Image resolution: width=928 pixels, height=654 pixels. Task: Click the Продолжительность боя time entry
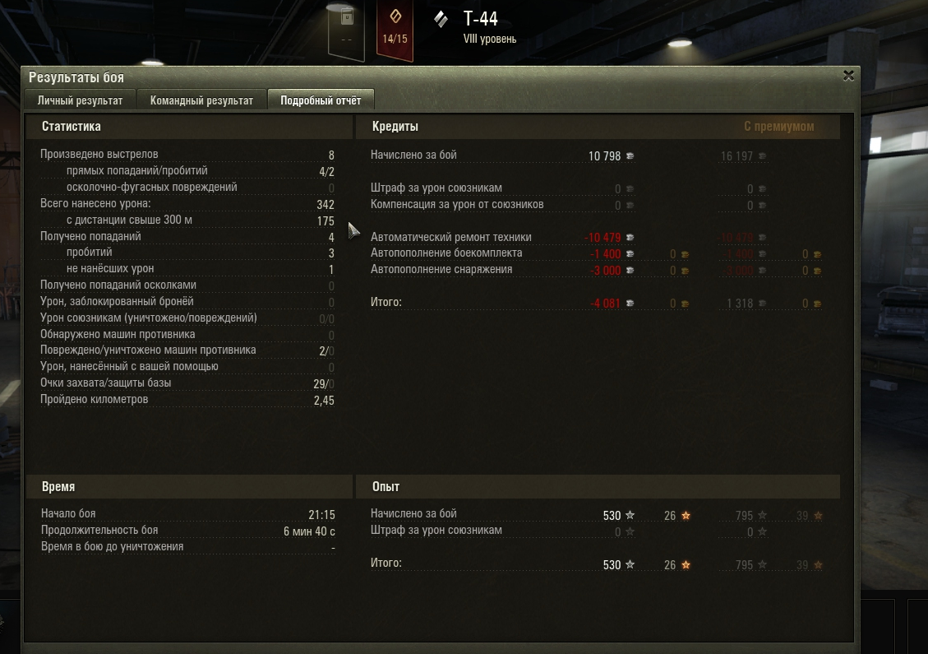[x=187, y=530]
